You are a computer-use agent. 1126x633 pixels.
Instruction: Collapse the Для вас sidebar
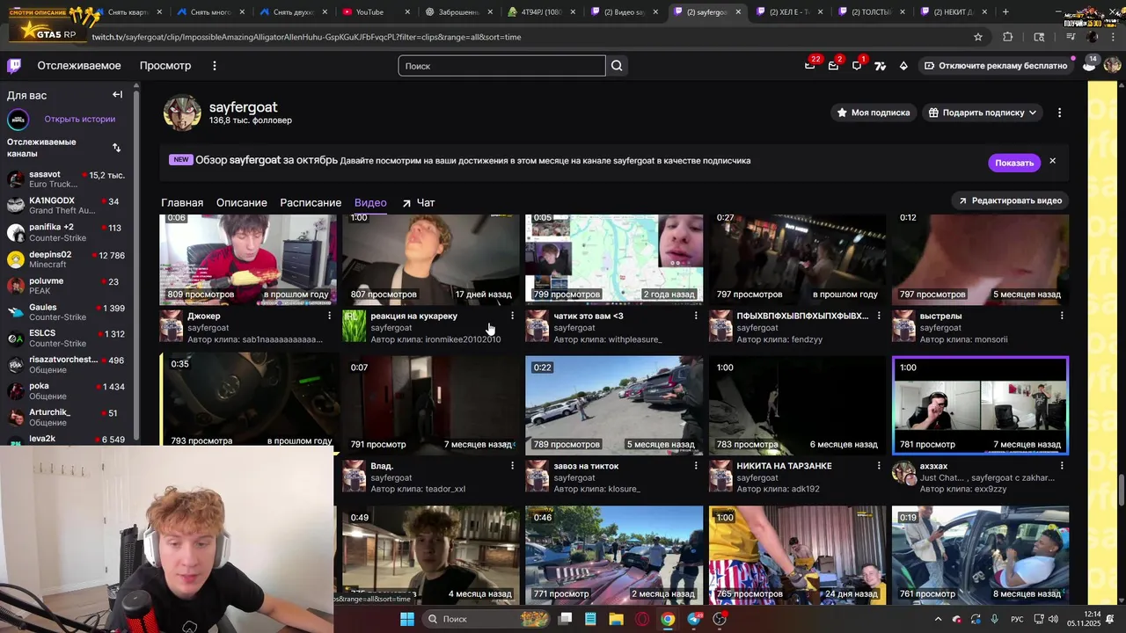click(117, 95)
